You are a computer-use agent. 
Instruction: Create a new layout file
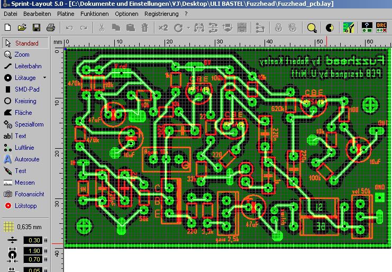(x=8, y=28)
